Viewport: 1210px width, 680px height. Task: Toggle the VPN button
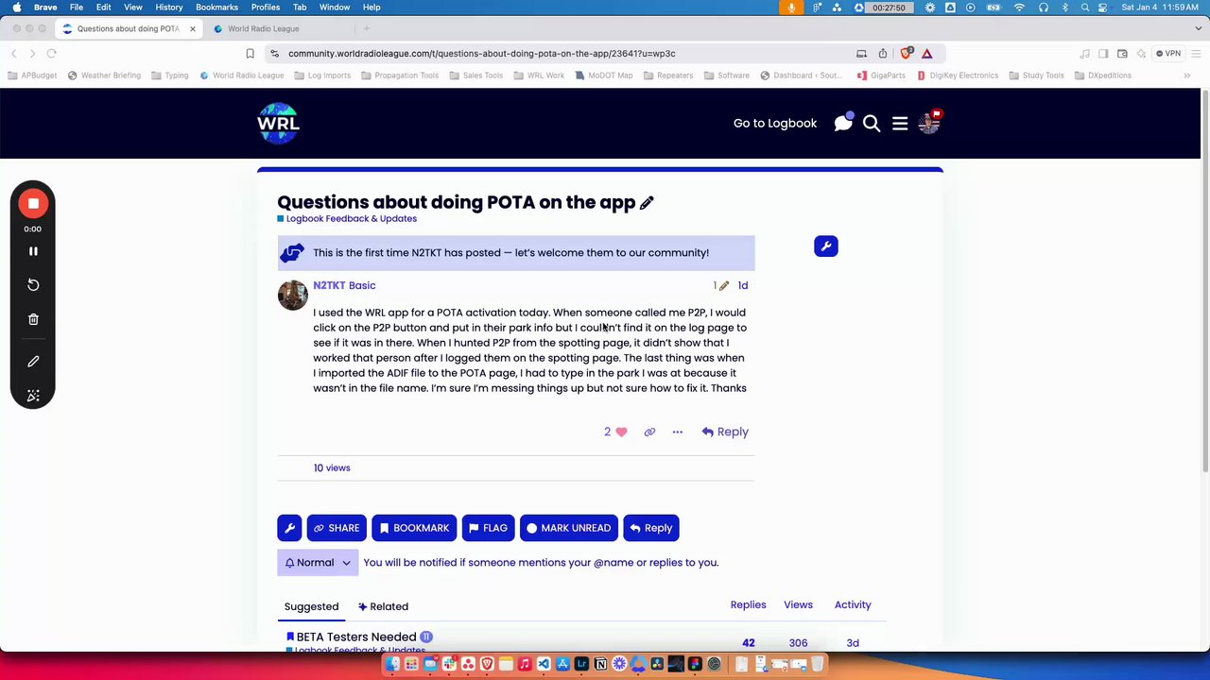point(1168,53)
